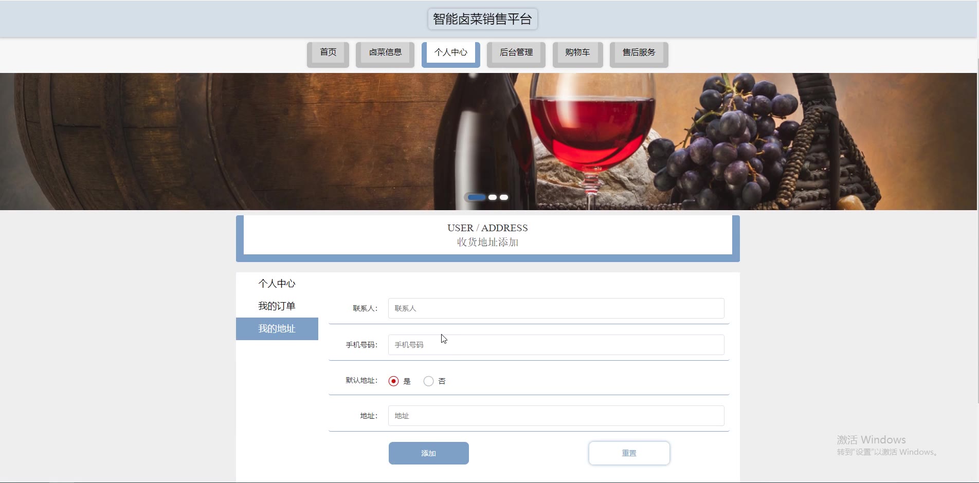Click the page vertical scrollbar
The height and width of the screenshot is (483, 979).
[977, 231]
